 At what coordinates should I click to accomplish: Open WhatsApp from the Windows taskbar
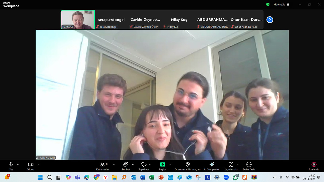click(236, 177)
